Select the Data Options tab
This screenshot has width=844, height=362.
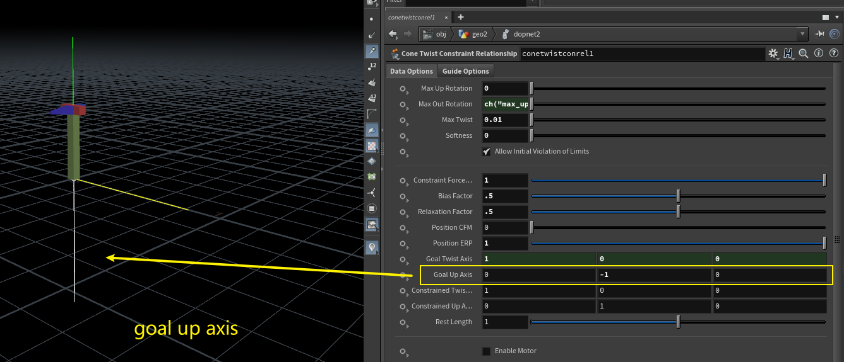pos(411,71)
